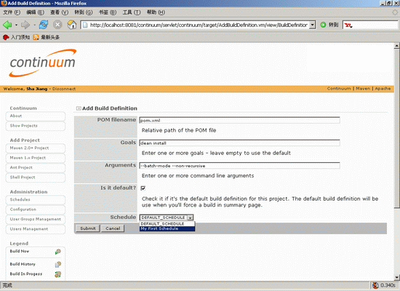Click the Build History legend icon

click(58, 265)
